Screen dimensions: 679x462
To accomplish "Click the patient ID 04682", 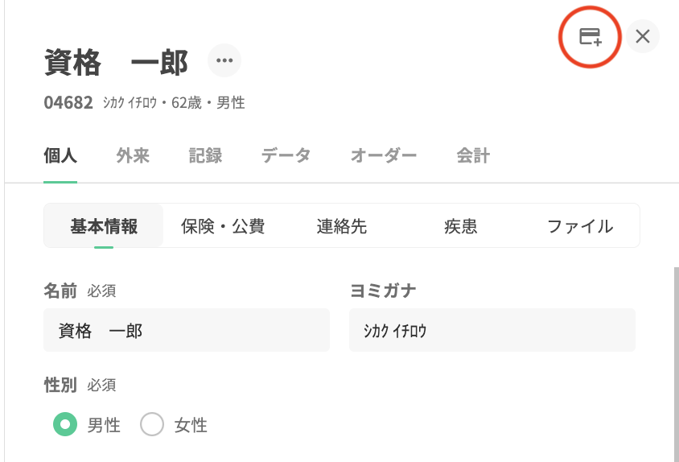I will click(68, 102).
